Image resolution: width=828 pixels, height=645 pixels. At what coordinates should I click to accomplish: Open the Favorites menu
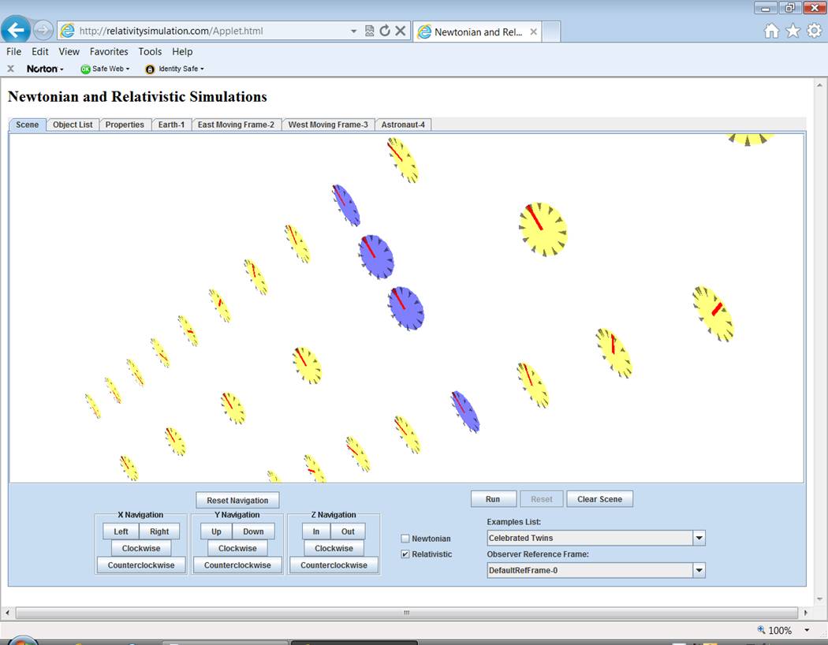click(109, 51)
